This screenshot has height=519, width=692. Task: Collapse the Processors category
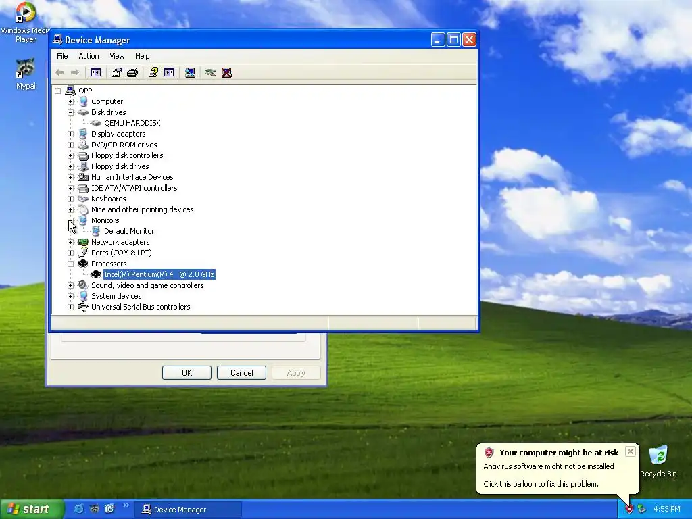(70, 264)
